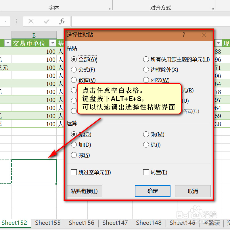Open the Name Box dropdown arrow
This screenshot has width=230, height=230.
point(6,22)
